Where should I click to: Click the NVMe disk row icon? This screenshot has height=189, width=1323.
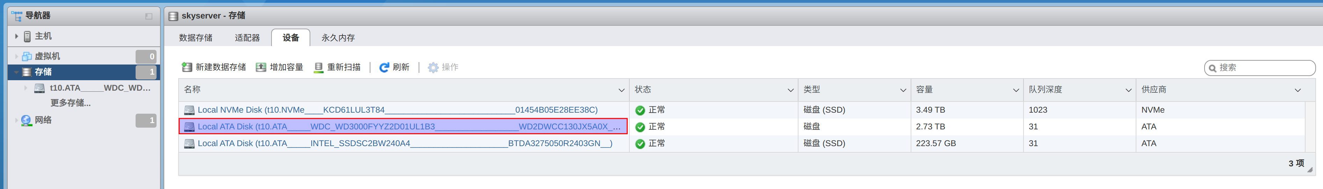click(x=189, y=110)
